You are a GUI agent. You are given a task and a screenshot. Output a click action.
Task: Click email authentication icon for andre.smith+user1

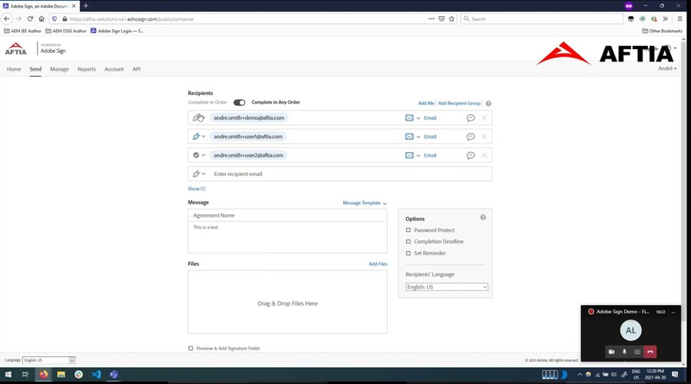[409, 137]
